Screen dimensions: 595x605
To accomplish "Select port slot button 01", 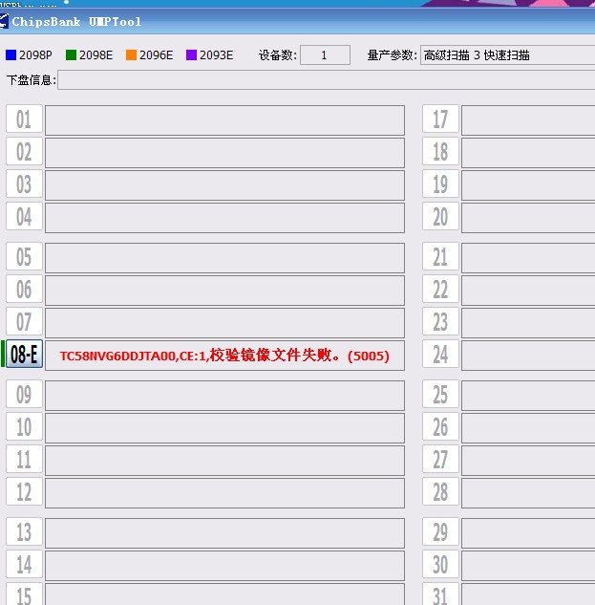I will pos(24,120).
